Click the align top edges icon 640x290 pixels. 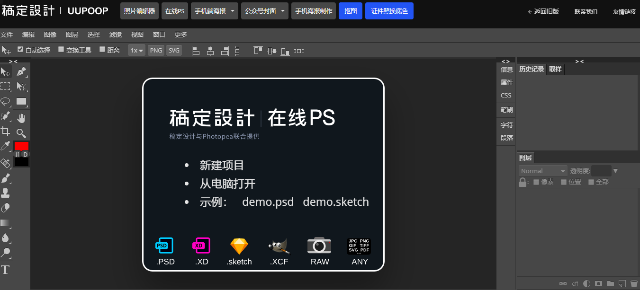tap(258, 51)
